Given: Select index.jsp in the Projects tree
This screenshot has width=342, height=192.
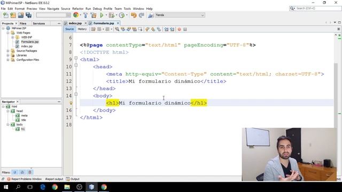Looking at the screenshot, I should pyautogui.click(x=27, y=46).
